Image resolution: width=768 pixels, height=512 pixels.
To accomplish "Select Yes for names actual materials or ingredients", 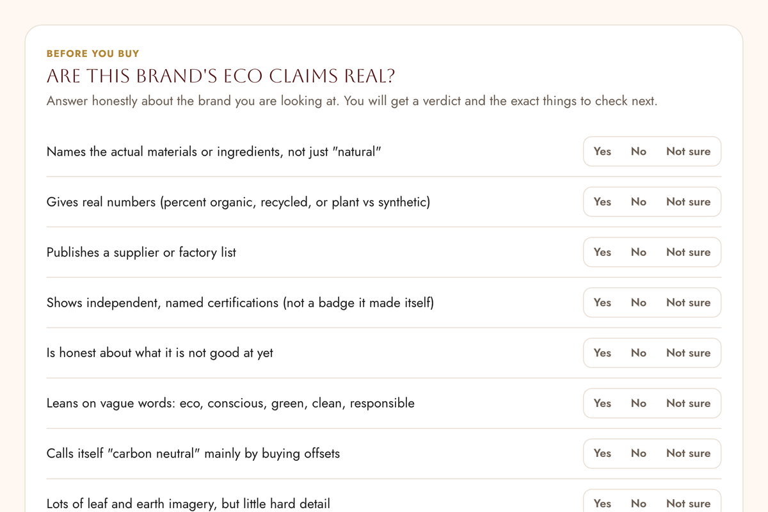I will coord(602,152).
